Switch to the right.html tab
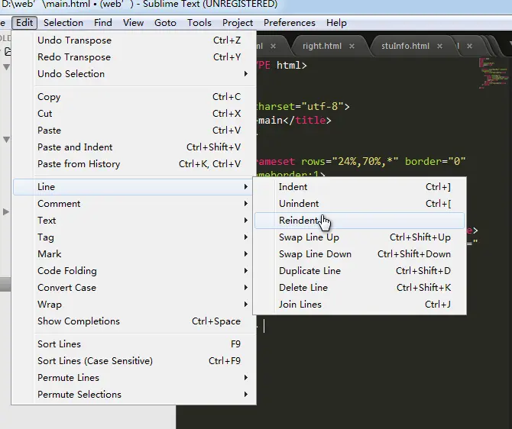The height and width of the screenshot is (429, 512). [322, 46]
